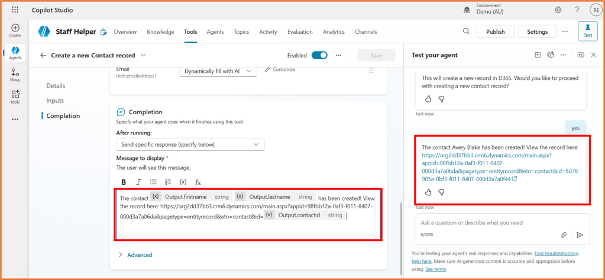Select Inputs in the side navigation
The width and height of the screenshot is (605, 280).
[55, 101]
